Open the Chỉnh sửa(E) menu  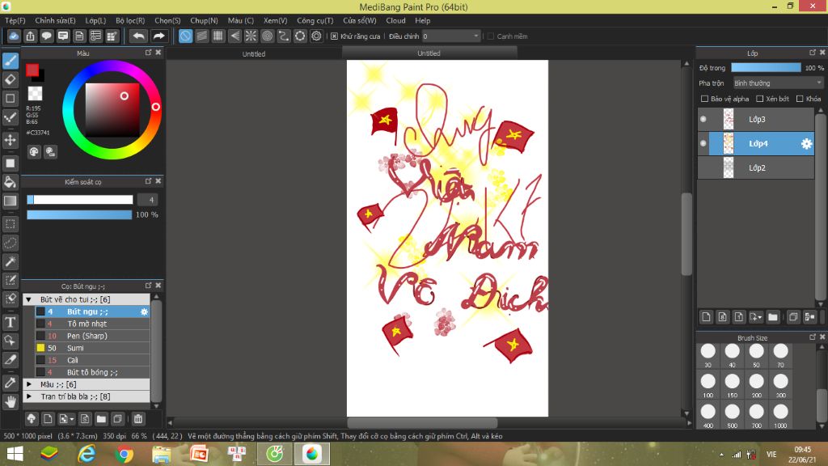[55, 20]
